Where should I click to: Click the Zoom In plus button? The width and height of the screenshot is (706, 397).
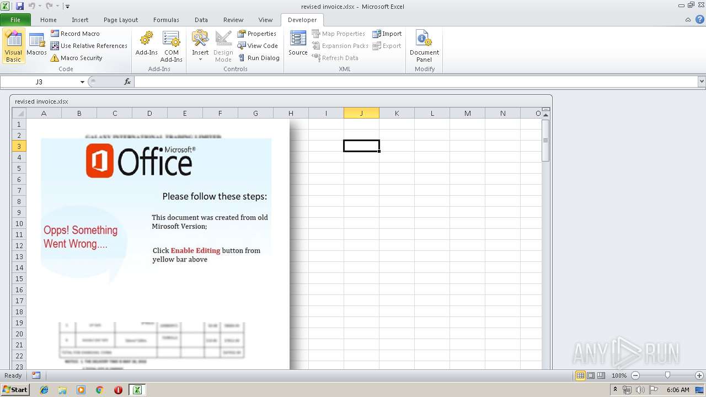699,375
